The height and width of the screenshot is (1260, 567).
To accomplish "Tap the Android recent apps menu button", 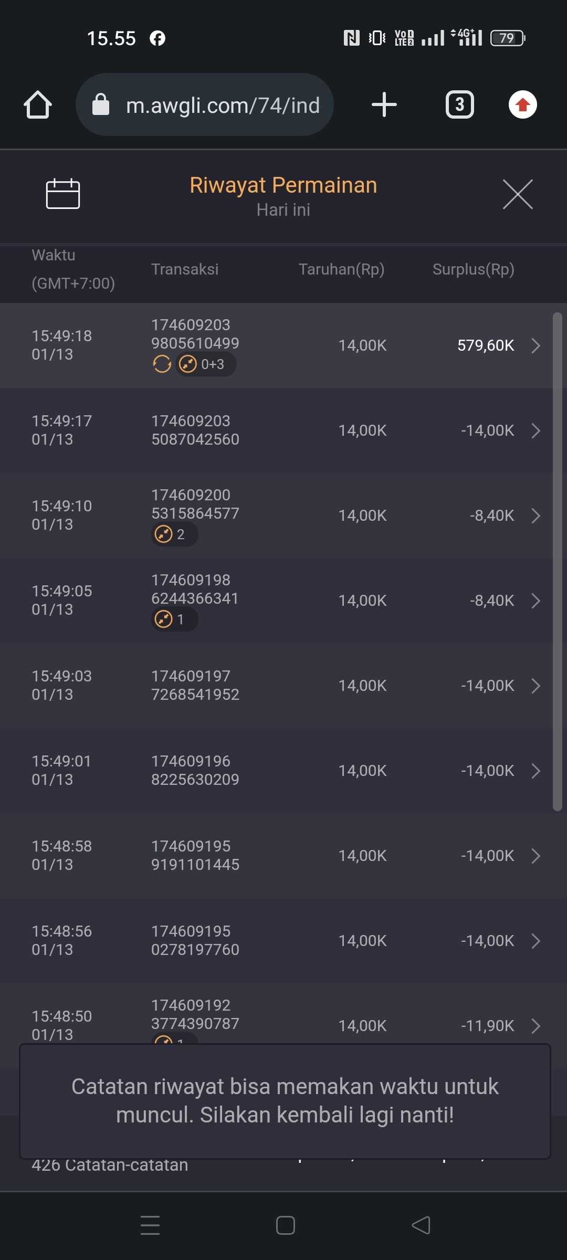I will (x=150, y=1225).
